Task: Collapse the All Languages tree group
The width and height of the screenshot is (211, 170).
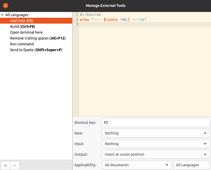Action: 2,15
